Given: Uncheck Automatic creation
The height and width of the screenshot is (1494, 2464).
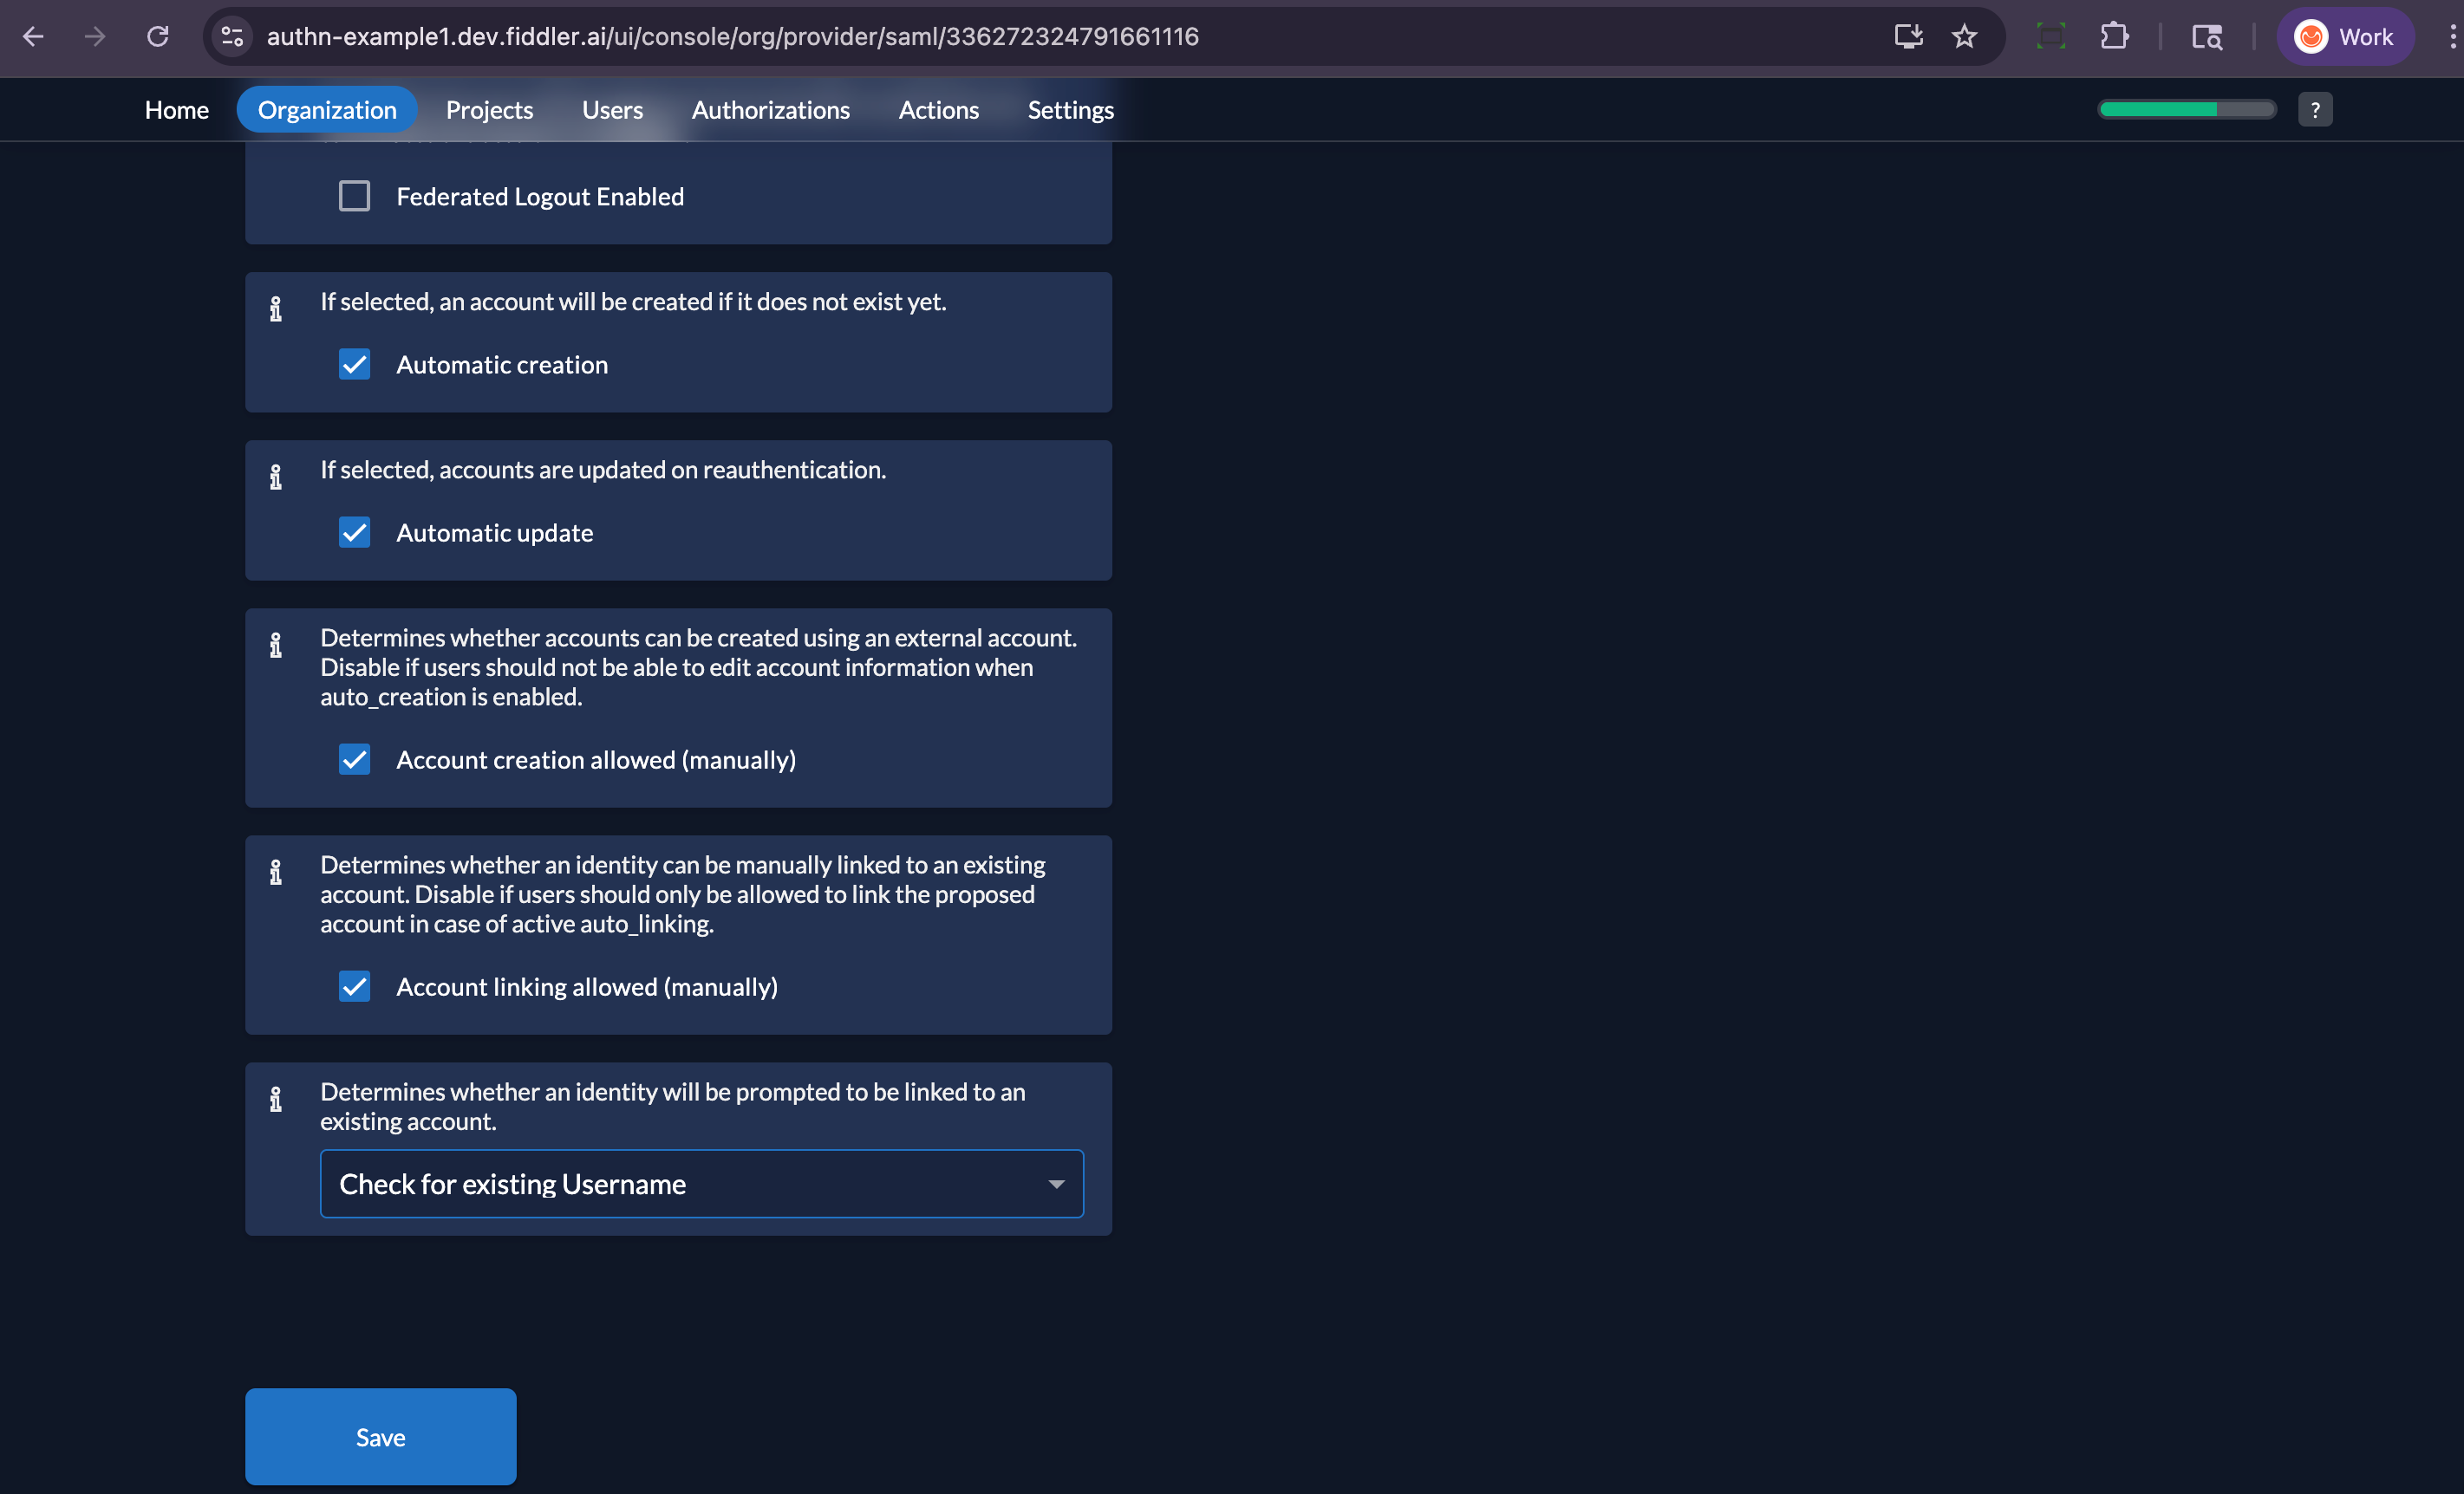Looking at the screenshot, I should coord(354,364).
